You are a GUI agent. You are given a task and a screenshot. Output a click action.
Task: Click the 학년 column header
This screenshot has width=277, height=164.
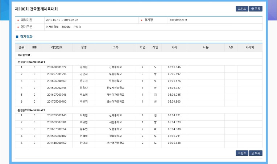[142, 47]
